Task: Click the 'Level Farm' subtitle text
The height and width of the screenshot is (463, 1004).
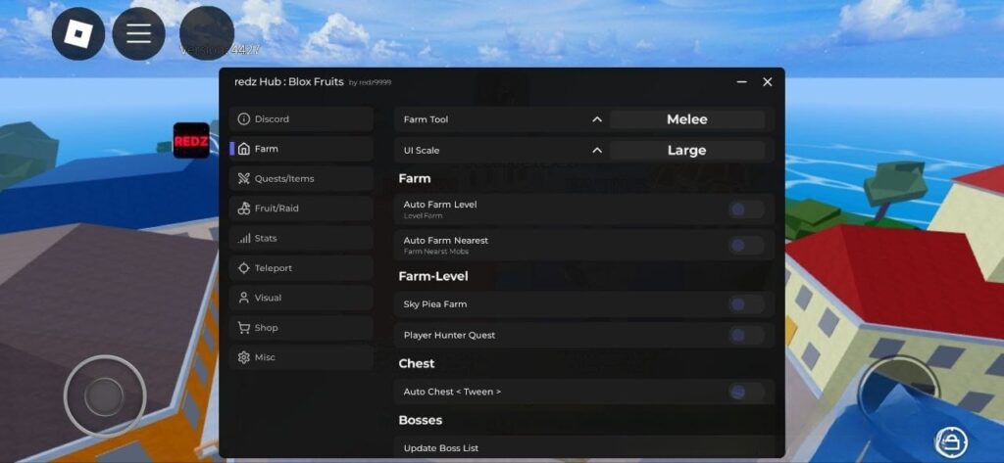Action: pos(424,216)
